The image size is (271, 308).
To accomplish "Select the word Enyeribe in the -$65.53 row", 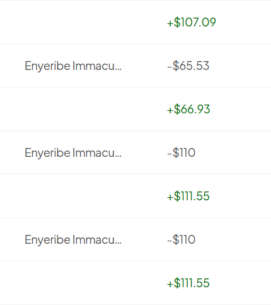I will pos(47,66).
